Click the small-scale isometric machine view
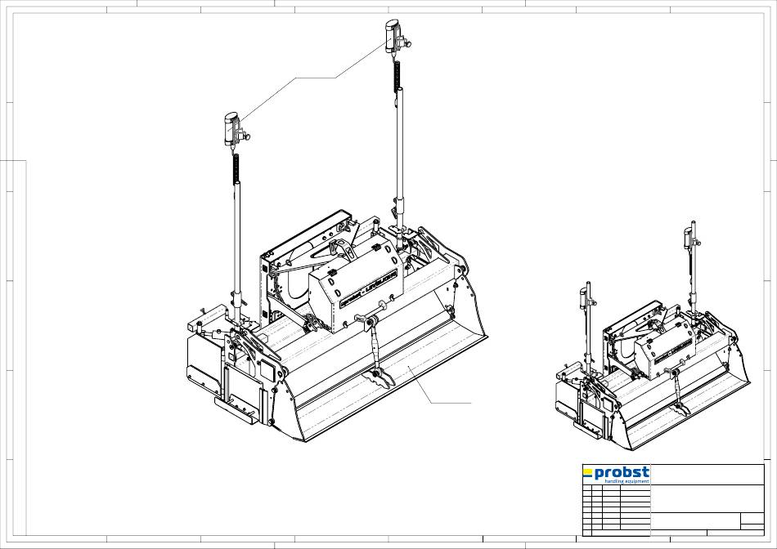777x549 pixels. pyautogui.click(x=653, y=336)
